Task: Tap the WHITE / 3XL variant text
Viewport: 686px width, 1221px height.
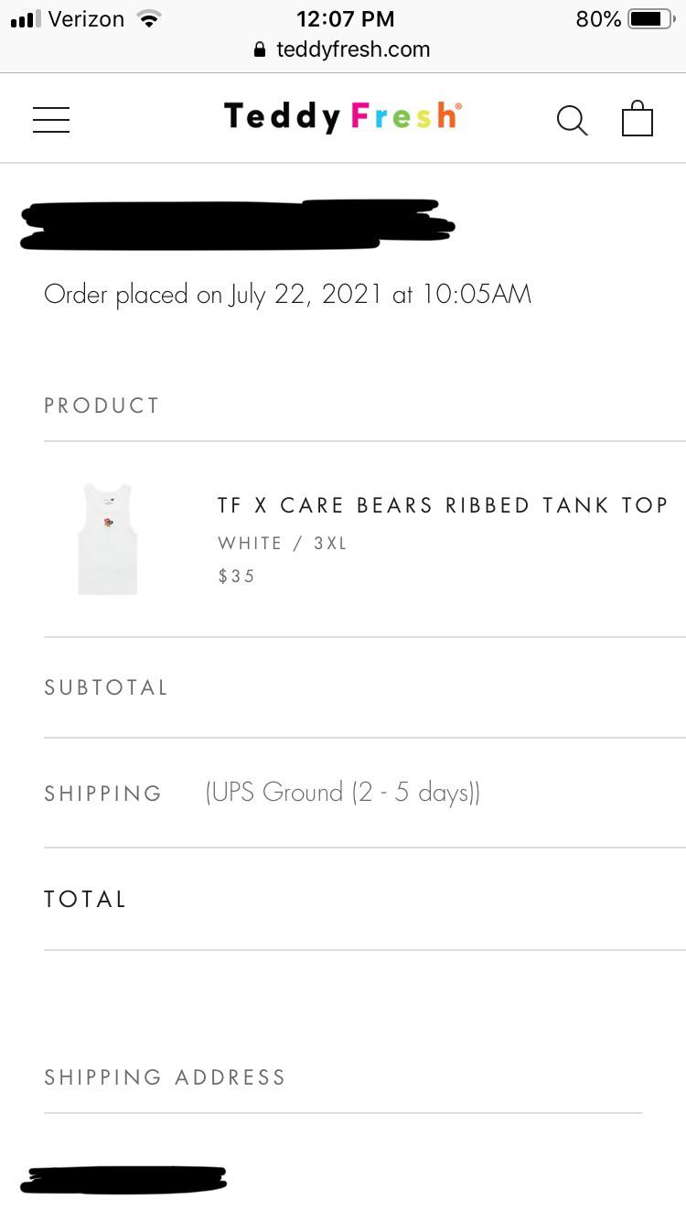Action: point(283,543)
